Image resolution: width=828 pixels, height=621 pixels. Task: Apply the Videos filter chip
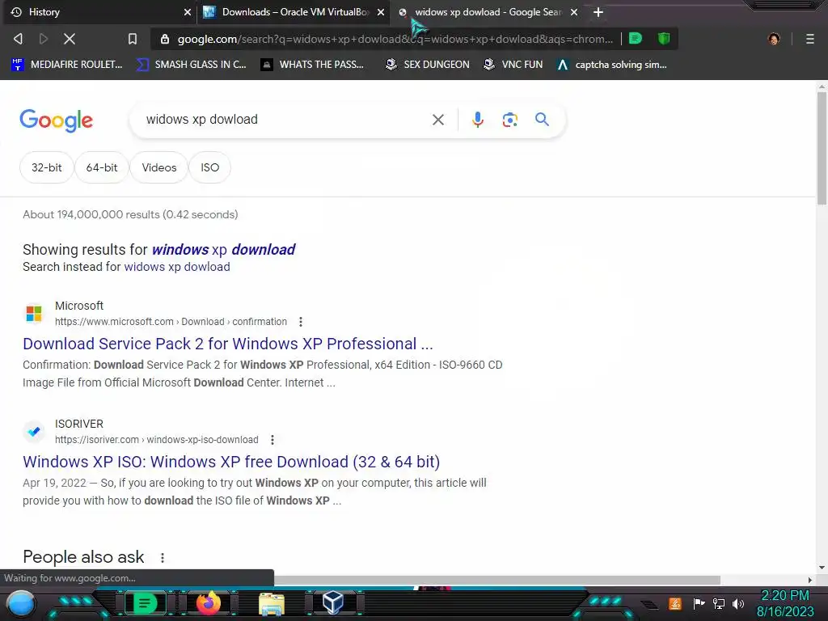159,167
